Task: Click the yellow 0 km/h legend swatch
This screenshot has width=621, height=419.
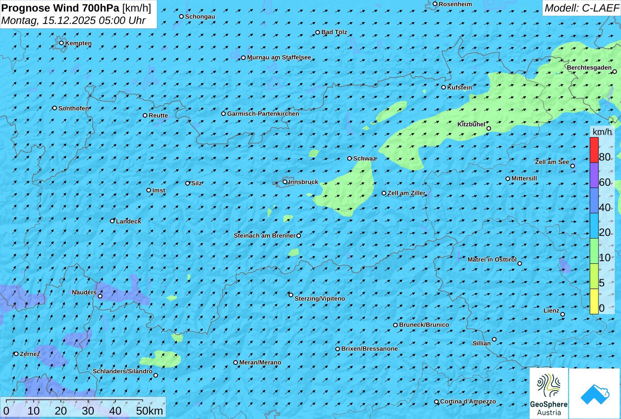Action: pos(594,302)
